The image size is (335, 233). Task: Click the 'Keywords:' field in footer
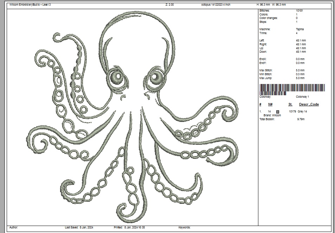tap(185, 227)
